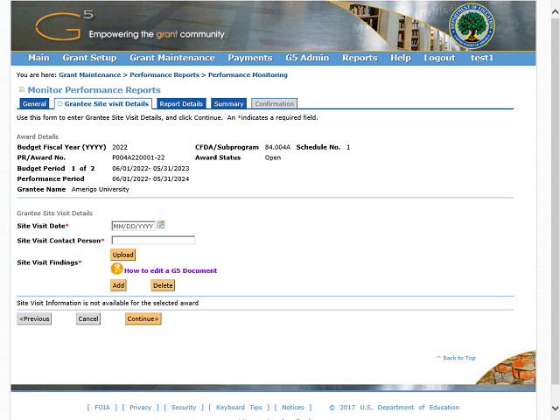The height and width of the screenshot is (420, 560).
Task: Open the Summary tab
Action: pyautogui.click(x=228, y=103)
